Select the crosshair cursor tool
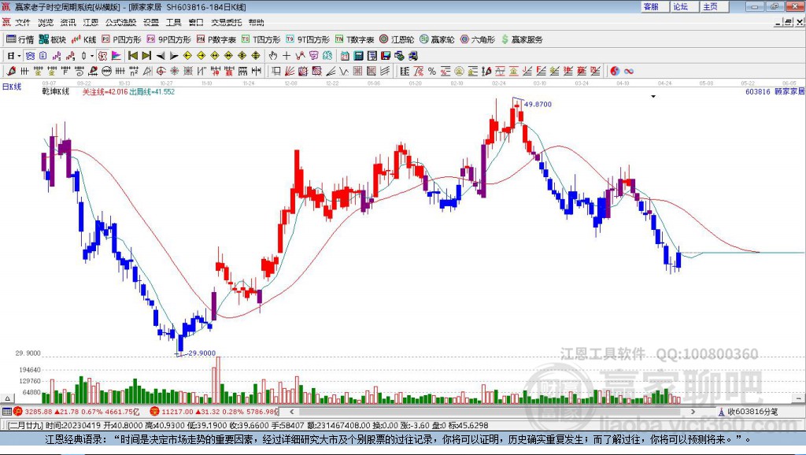 click(x=287, y=56)
